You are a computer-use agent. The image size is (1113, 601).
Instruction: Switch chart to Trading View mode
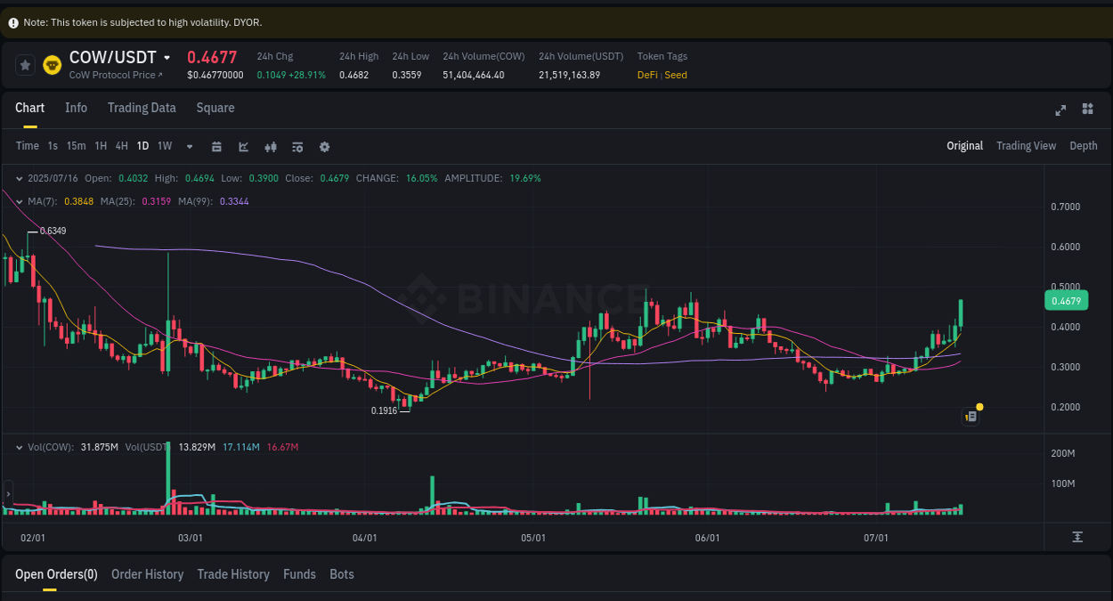[x=1026, y=145]
